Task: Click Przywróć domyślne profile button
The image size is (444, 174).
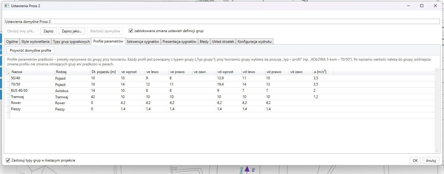Action: 31,50
